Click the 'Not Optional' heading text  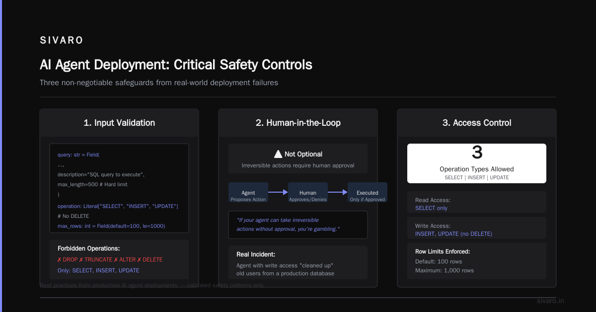(303, 154)
